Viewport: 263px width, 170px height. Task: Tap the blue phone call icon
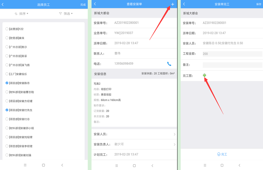coord(169,64)
